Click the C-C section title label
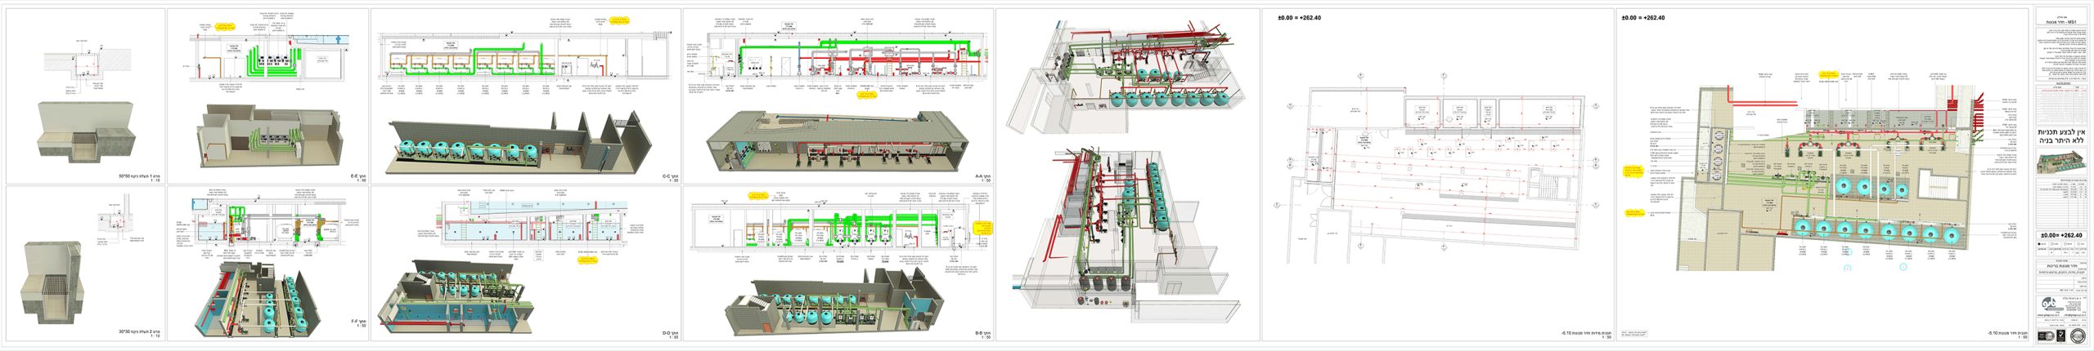Screen dimensions: 2094x351 tap(670, 178)
